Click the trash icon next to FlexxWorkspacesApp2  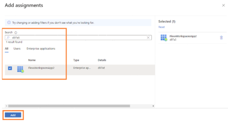221,38
